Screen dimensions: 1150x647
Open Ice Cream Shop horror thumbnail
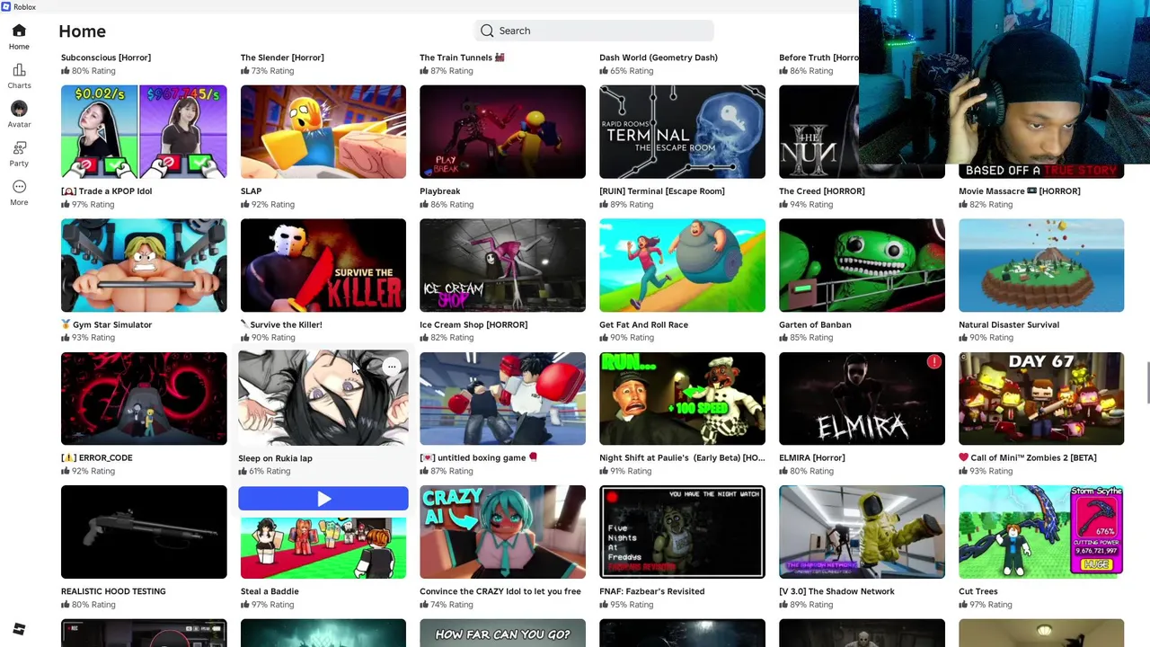click(x=502, y=265)
